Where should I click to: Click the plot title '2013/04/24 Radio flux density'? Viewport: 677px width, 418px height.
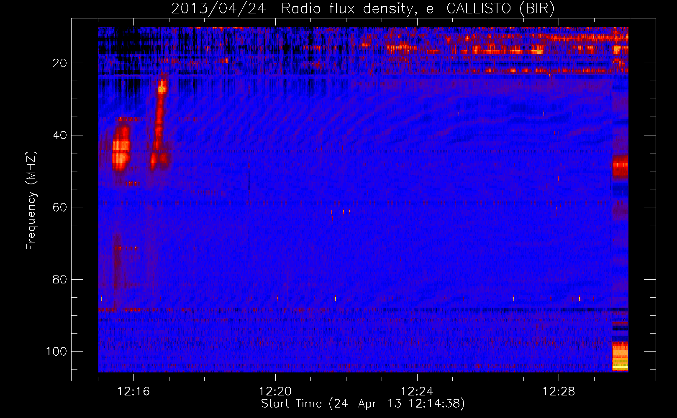pos(362,9)
